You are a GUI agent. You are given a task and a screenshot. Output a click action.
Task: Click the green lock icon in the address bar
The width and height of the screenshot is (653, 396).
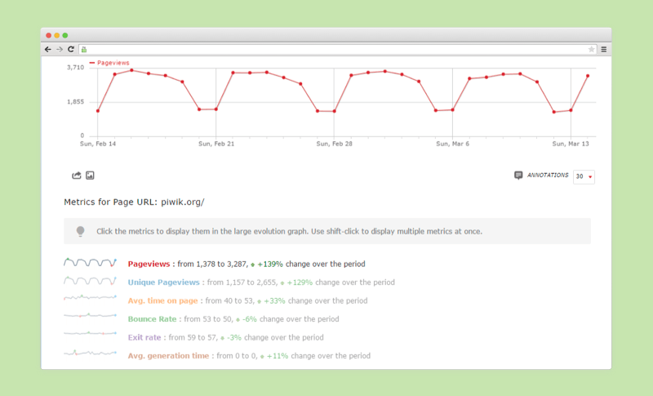84,50
